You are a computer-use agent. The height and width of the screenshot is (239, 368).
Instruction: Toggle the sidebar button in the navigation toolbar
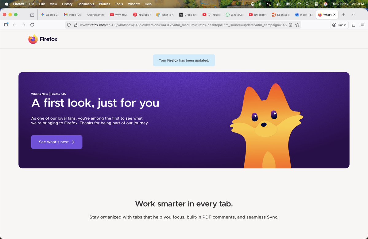point(6,25)
